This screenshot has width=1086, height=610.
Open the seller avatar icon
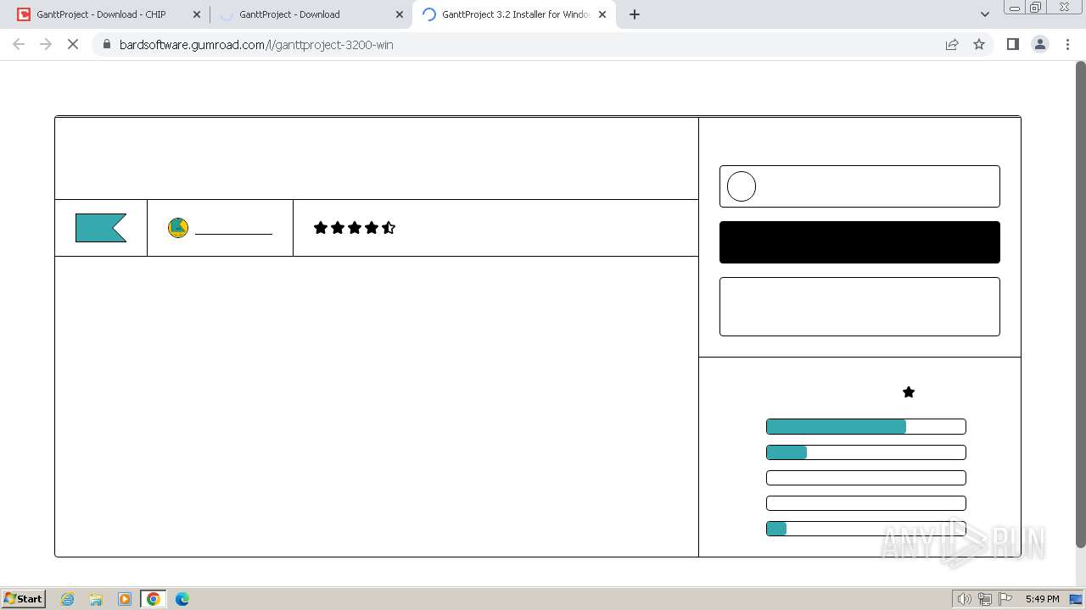click(178, 228)
